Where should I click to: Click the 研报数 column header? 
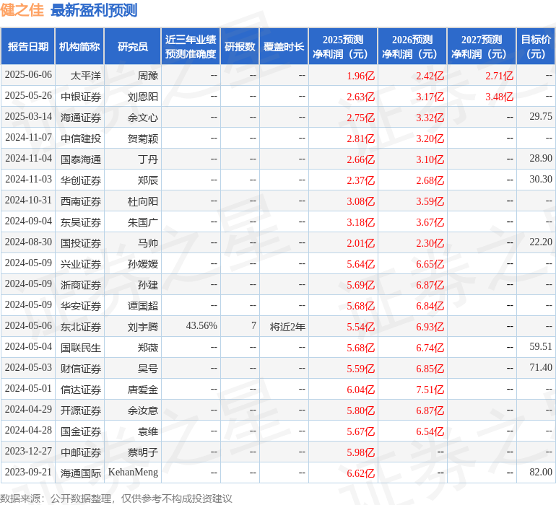pyautogui.click(x=240, y=46)
